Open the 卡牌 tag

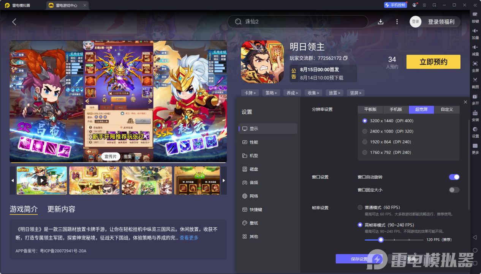pos(250,93)
